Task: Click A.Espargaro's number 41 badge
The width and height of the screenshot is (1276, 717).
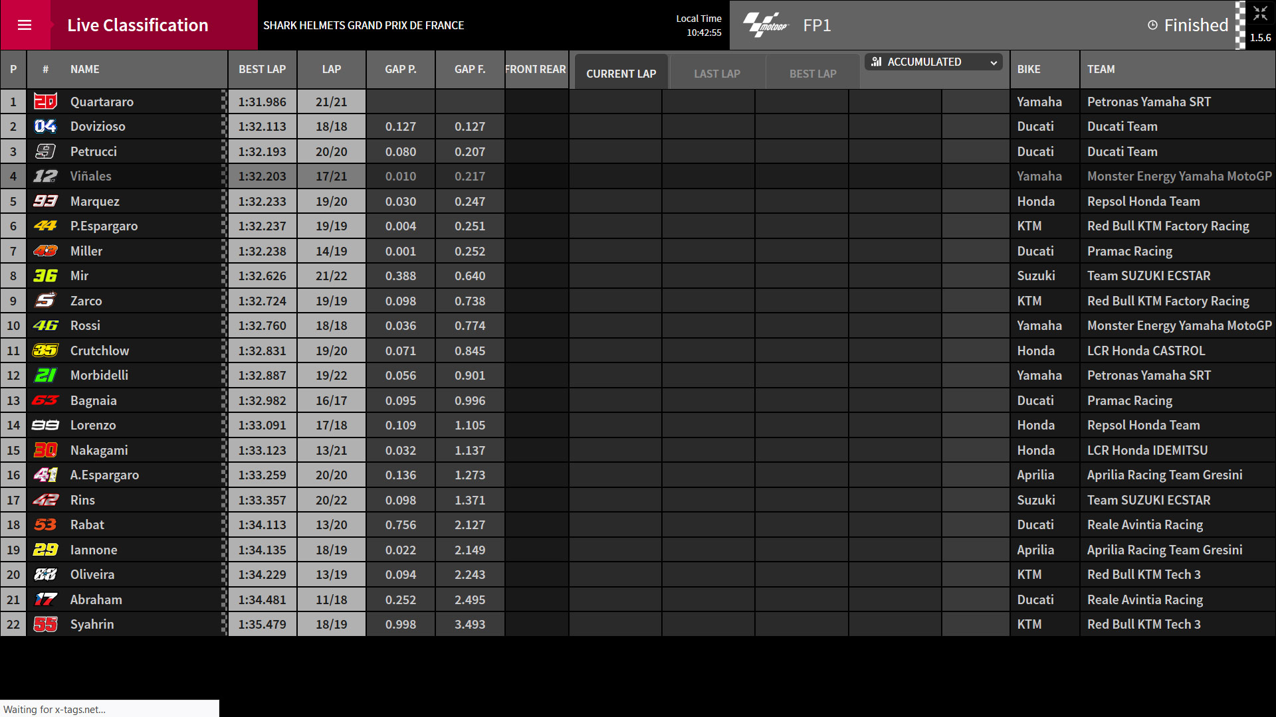Action: click(x=45, y=475)
